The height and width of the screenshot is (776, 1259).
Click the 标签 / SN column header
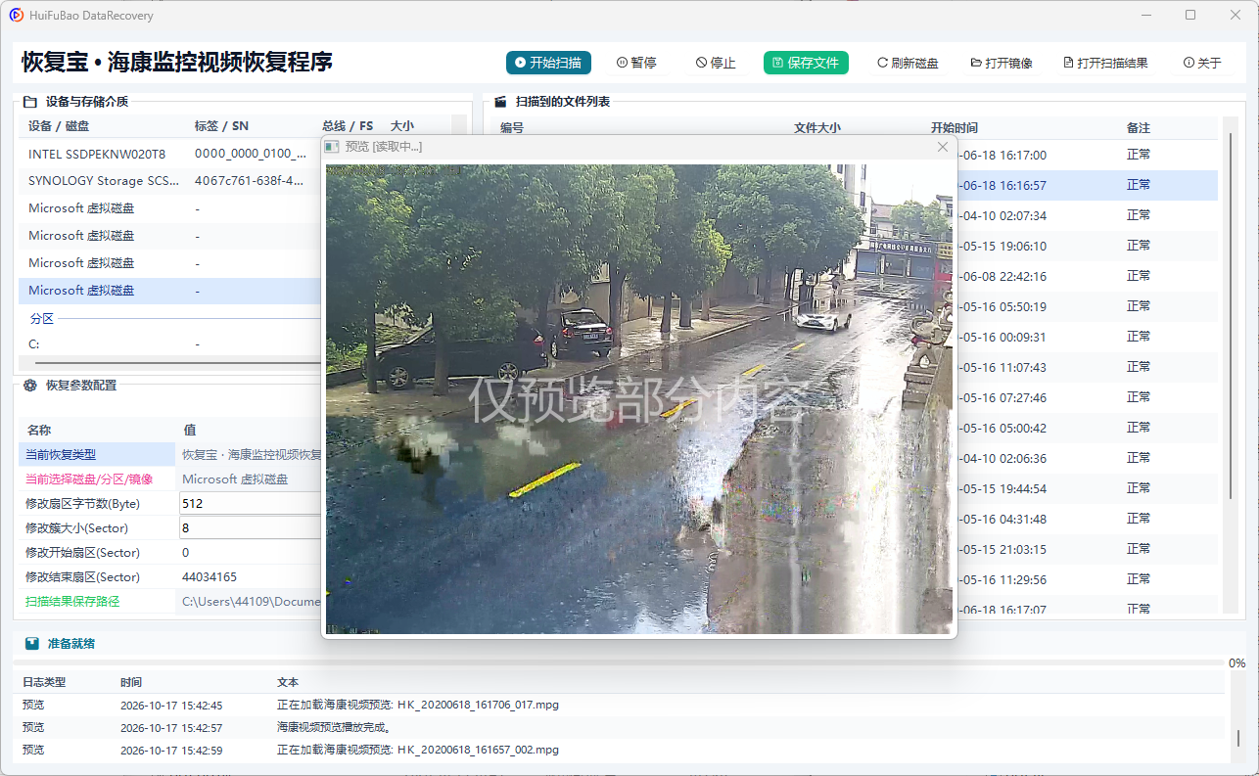coord(221,126)
